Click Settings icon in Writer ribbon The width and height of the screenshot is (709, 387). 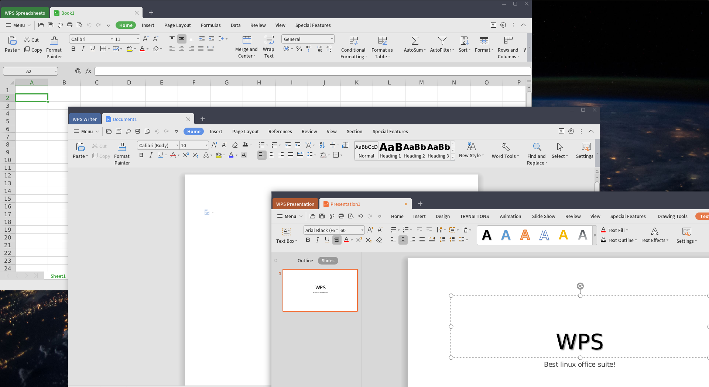pos(586,147)
